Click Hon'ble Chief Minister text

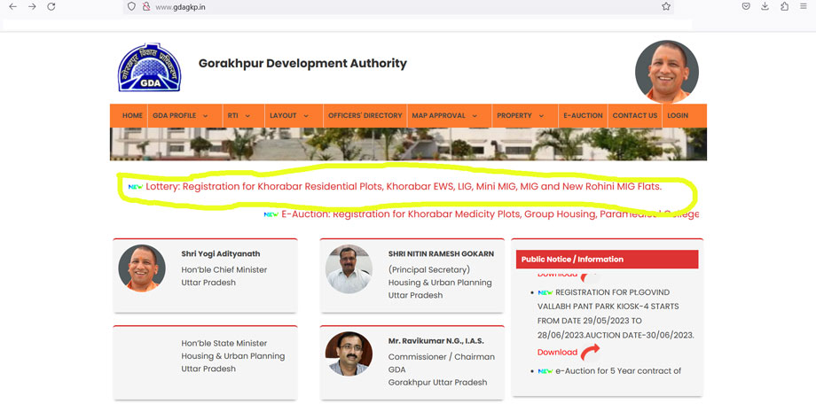[x=224, y=270]
